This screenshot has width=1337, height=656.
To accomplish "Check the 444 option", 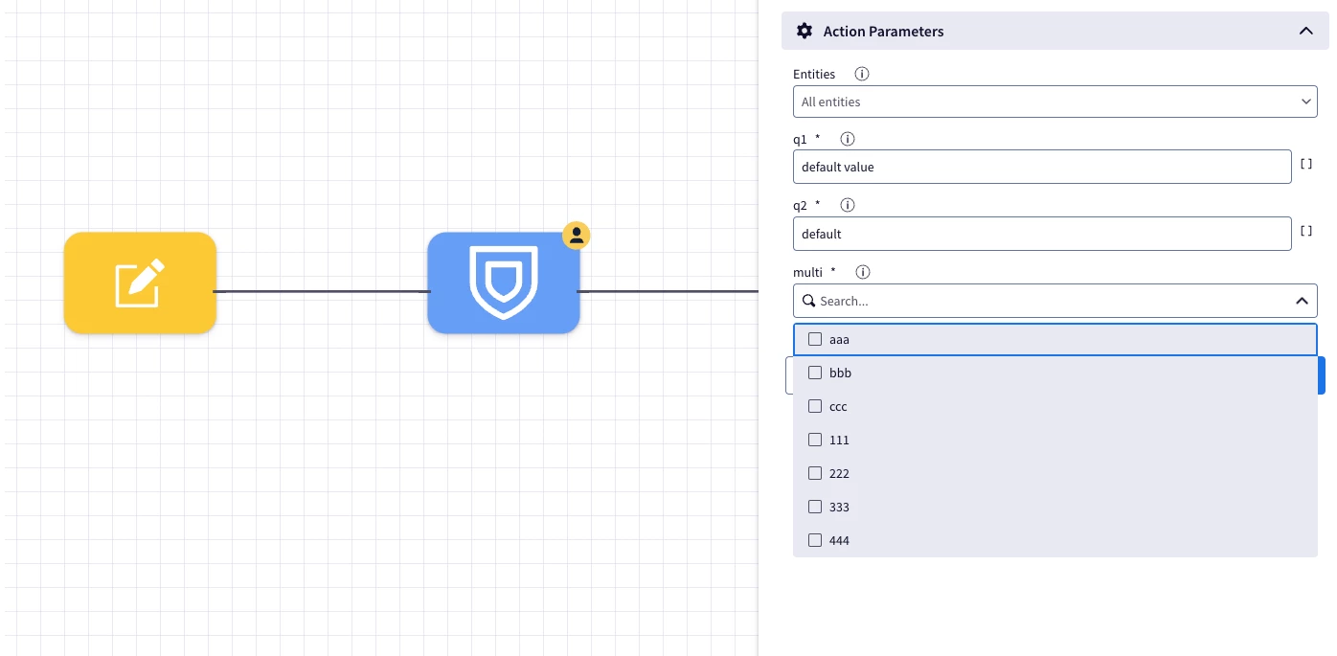I will coord(815,540).
